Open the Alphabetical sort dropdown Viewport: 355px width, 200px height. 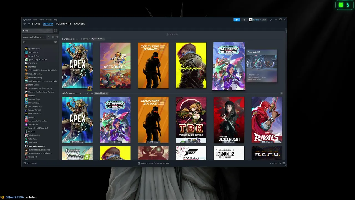(x=98, y=39)
